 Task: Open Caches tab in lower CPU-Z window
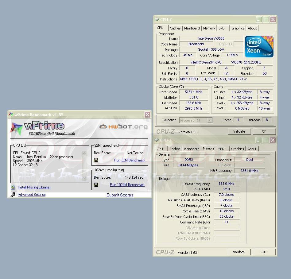pyautogui.click(x=175, y=149)
